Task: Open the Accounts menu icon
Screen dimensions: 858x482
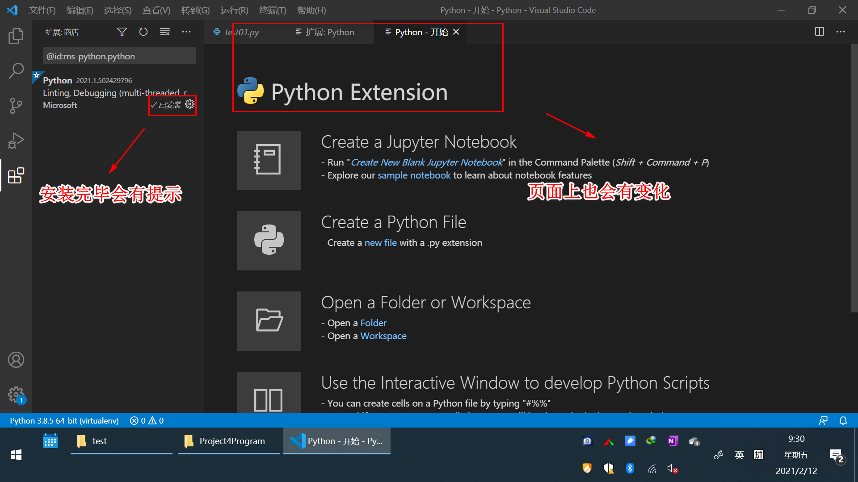Action: [16, 360]
